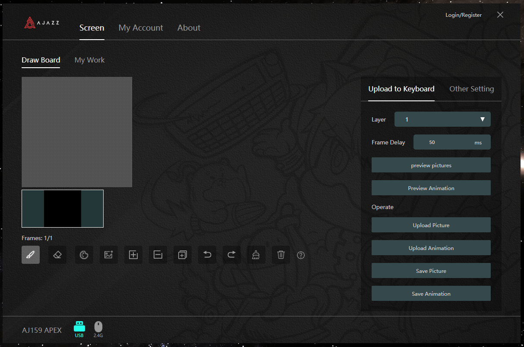Expand the Layer dropdown
The width and height of the screenshot is (524, 347).
click(x=442, y=119)
